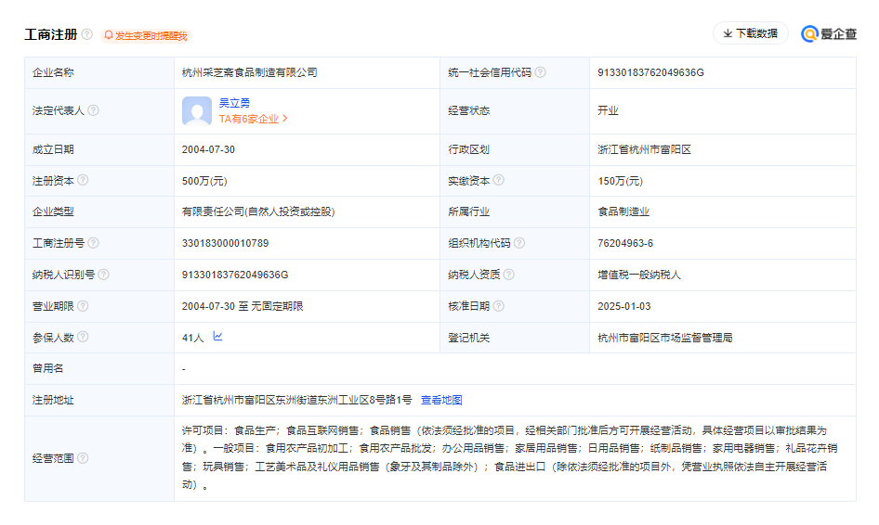Open insured headcount trend chart icon
879x525 pixels.
(218, 337)
